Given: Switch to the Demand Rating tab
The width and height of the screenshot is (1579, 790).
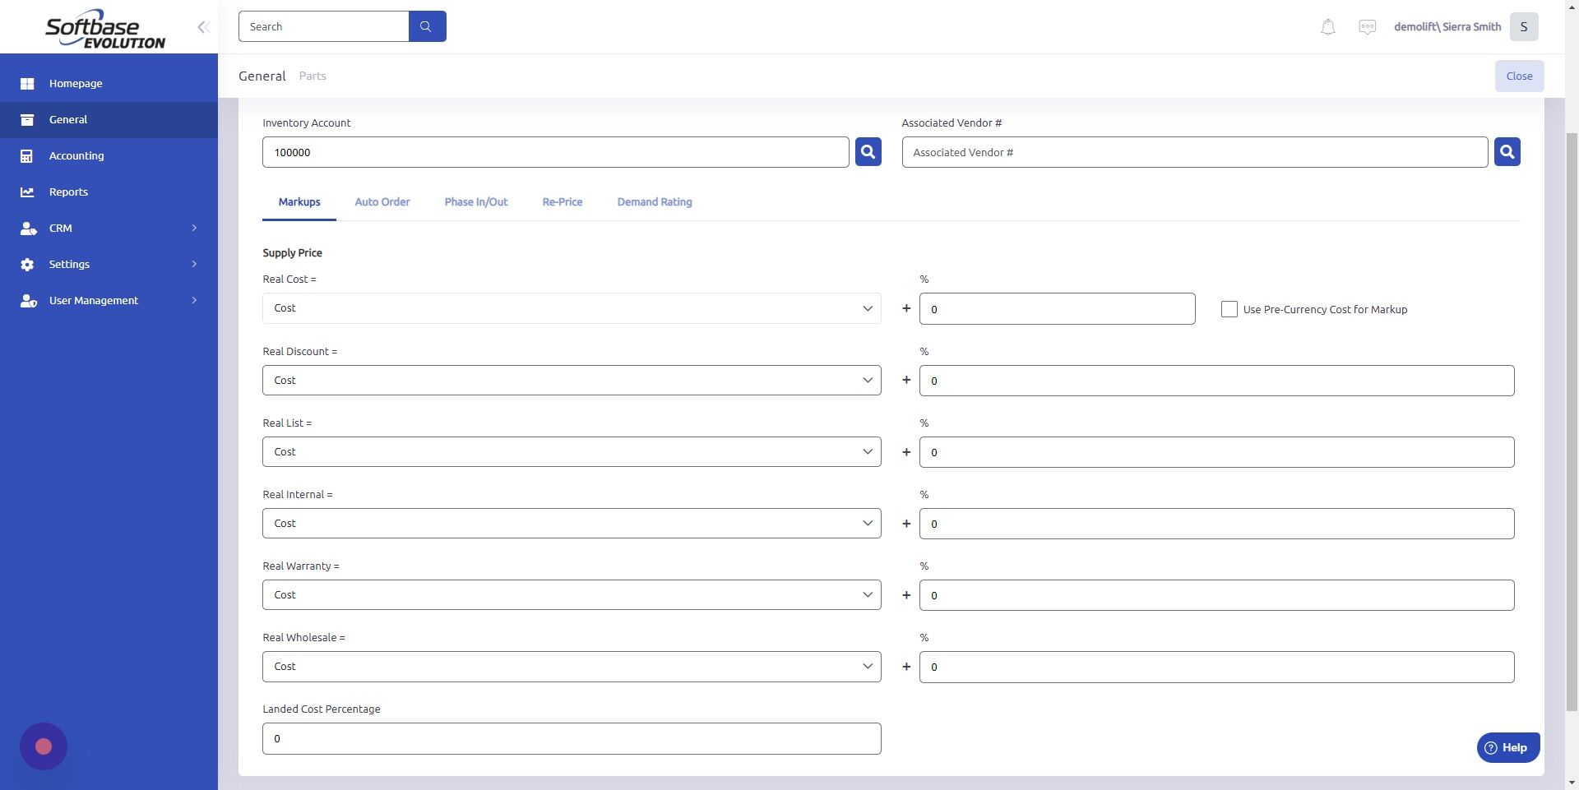Looking at the screenshot, I should pos(655,201).
